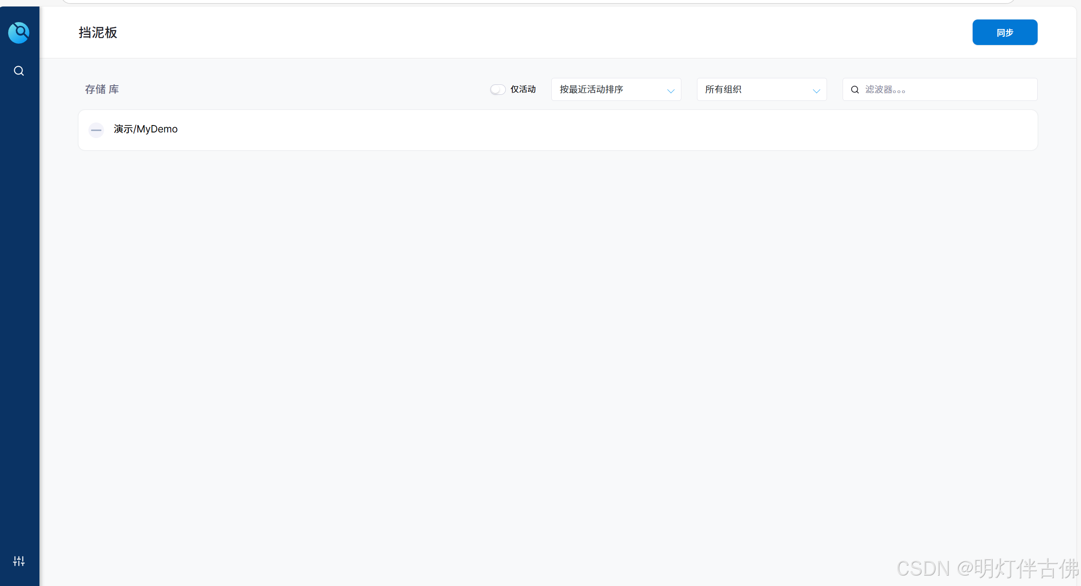This screenshot has width=1081, height=586.
Task: Click the 存储 库 section heading
Action: 102,89
